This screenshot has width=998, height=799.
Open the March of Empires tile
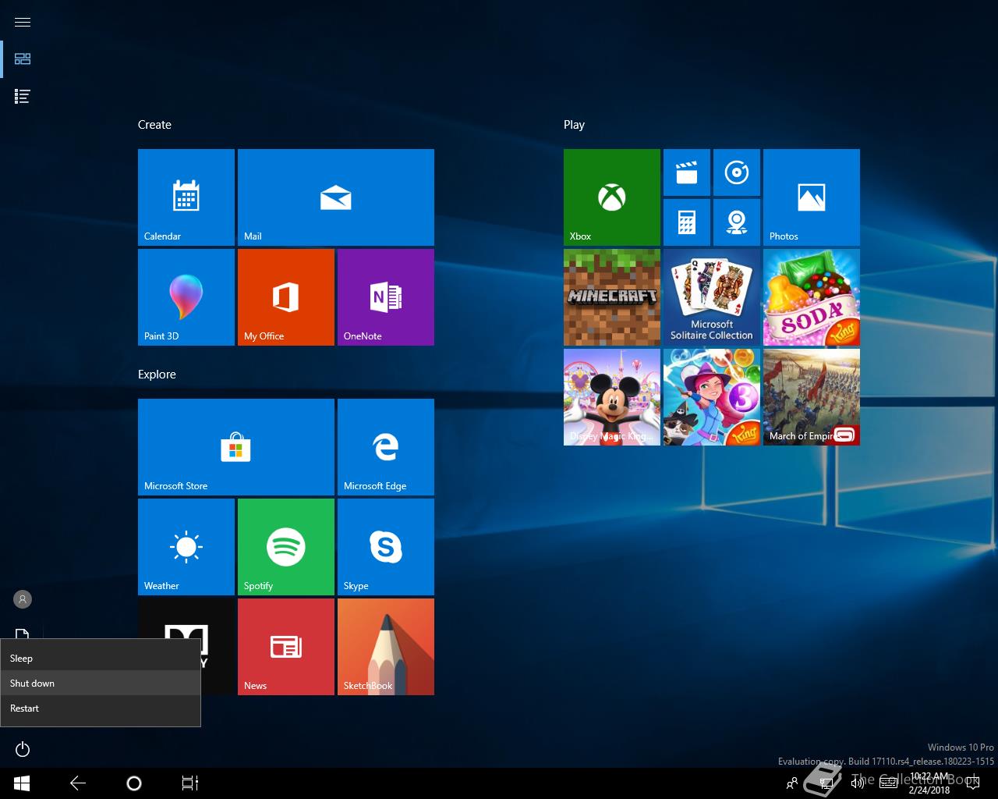point(812,397)
